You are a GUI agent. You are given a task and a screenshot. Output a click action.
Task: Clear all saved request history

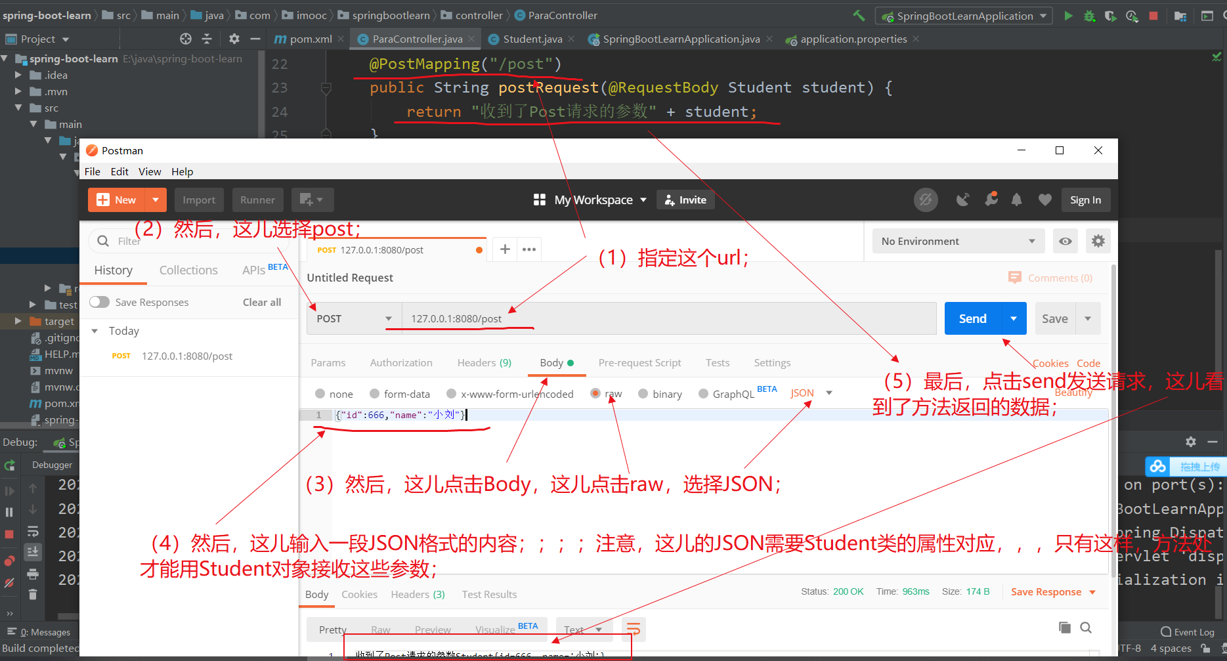[261, 302]
